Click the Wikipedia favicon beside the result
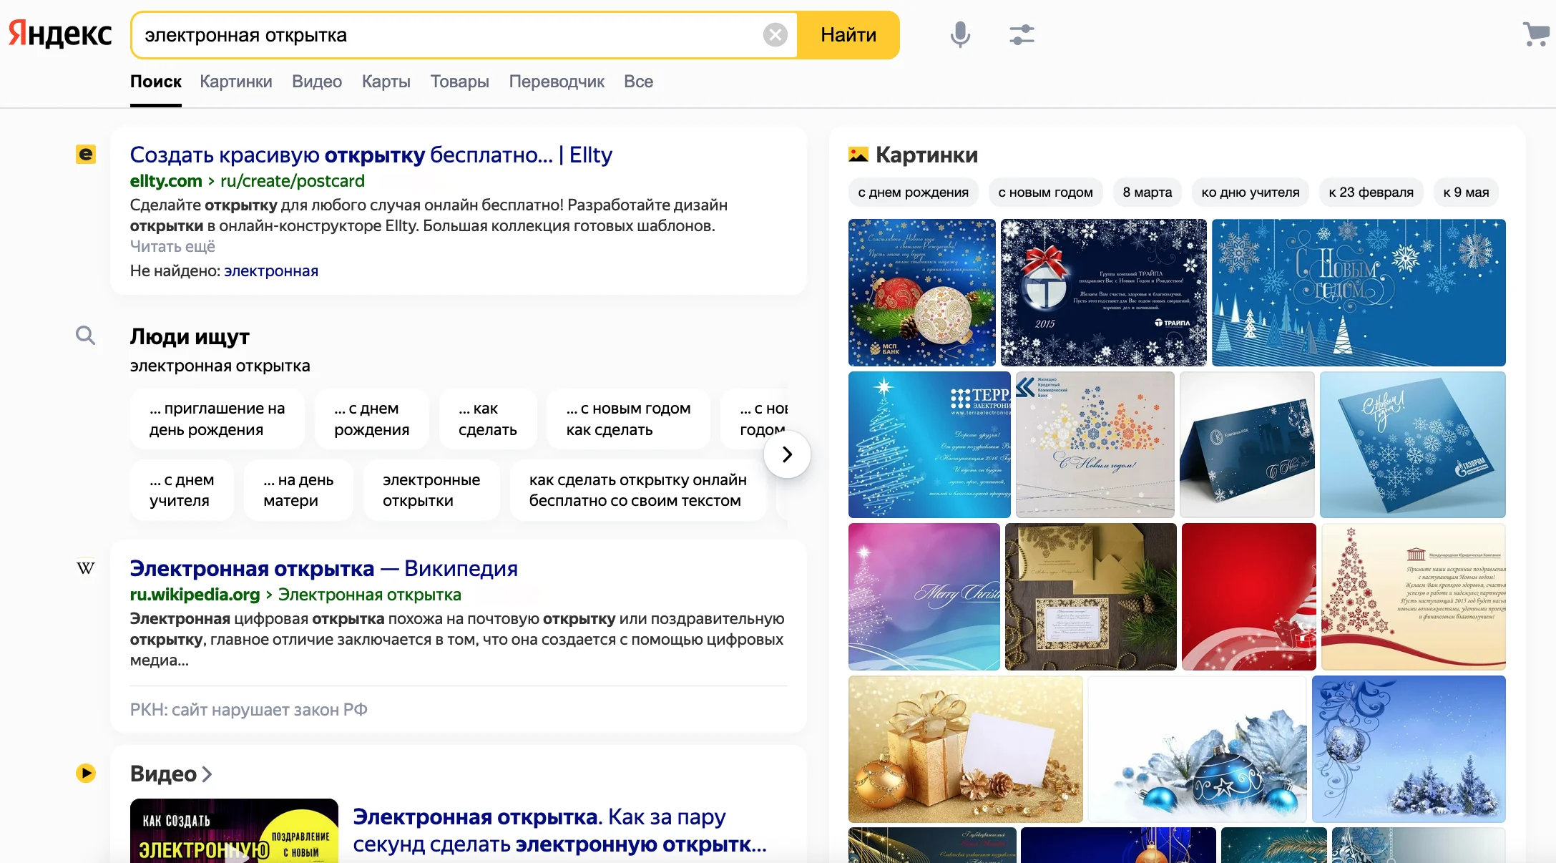Viewport: 1556px width, 863px height. pos(86,567)
